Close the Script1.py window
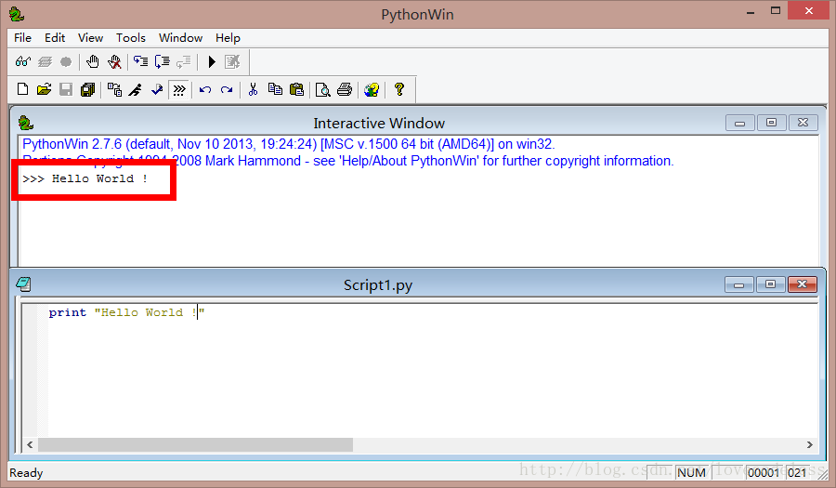The width and height of the screenshot is (836, 488). pyautogui.click(x=802, y=284)
